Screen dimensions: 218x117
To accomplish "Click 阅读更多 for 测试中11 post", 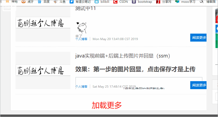I will pos(198,38).
